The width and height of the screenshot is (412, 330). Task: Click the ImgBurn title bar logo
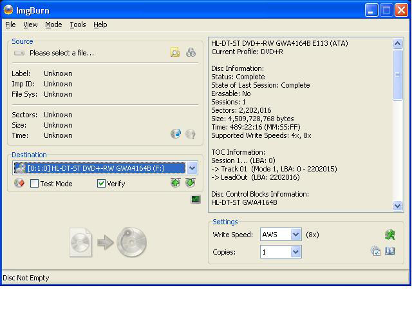[x=8, y=10]
